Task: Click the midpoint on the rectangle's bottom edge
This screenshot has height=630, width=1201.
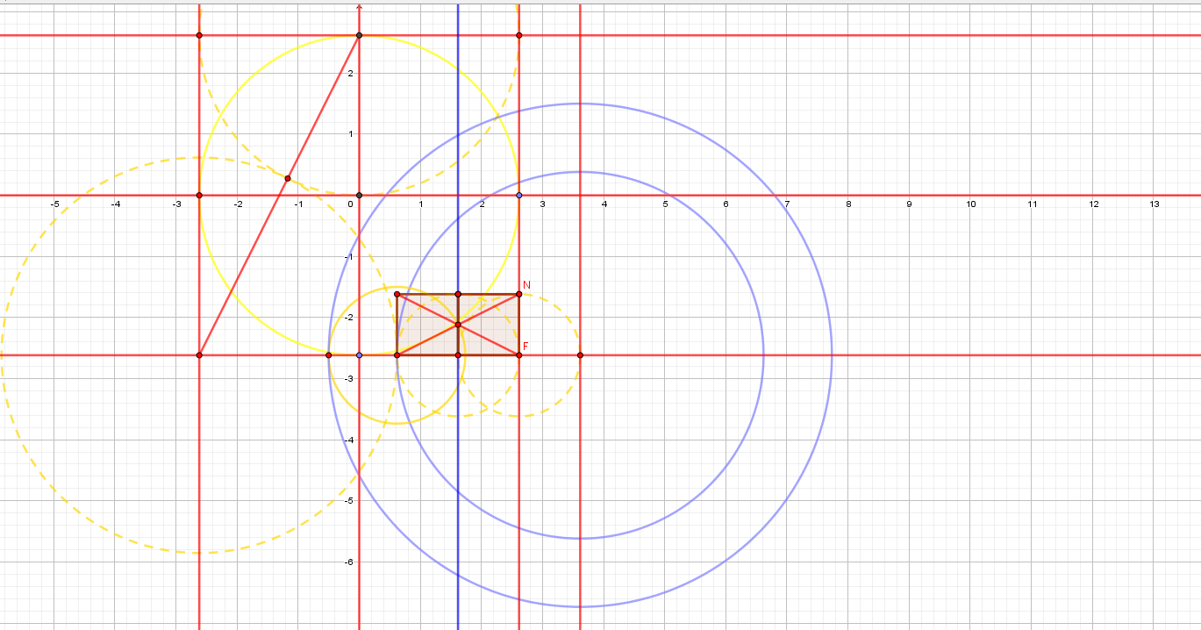Action: pyautogui.click(x=458, y=354)
